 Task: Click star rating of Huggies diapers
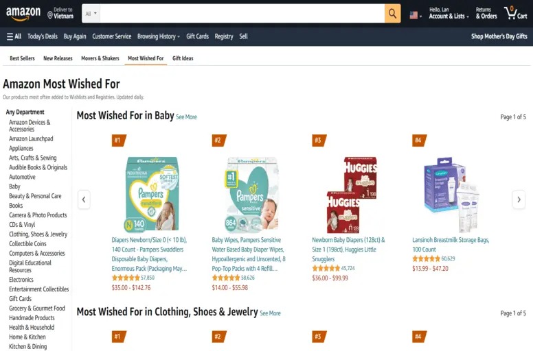(326, 268)
